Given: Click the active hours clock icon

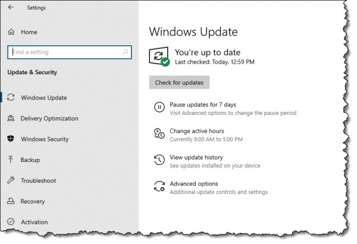Looking at the screenshot, I should (159, 133).
